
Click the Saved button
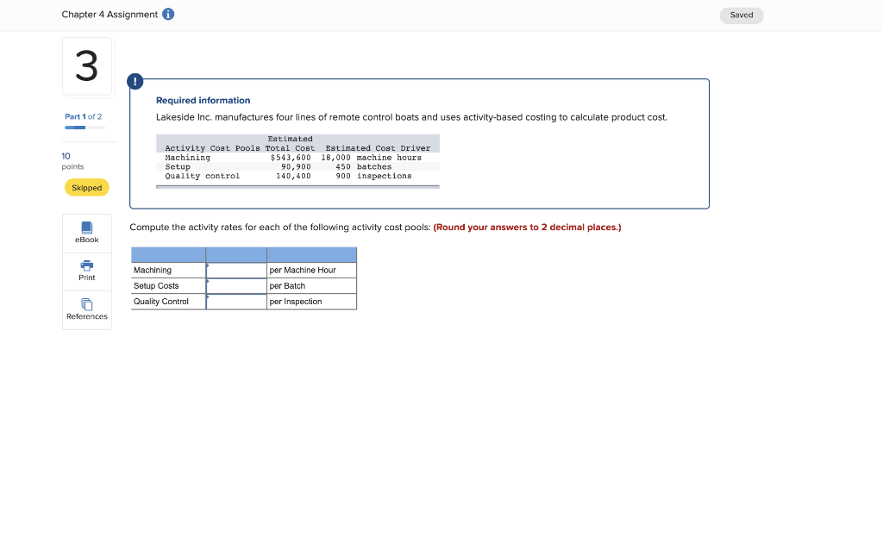[x=741, y=15]
